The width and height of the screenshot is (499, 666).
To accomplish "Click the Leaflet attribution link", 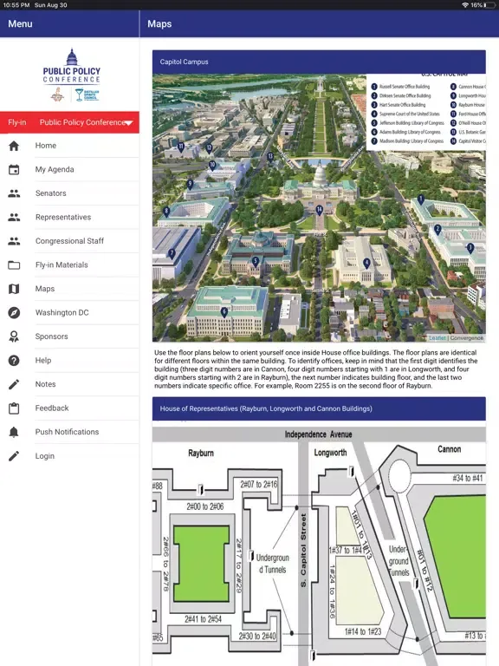I will coord(437,338).
